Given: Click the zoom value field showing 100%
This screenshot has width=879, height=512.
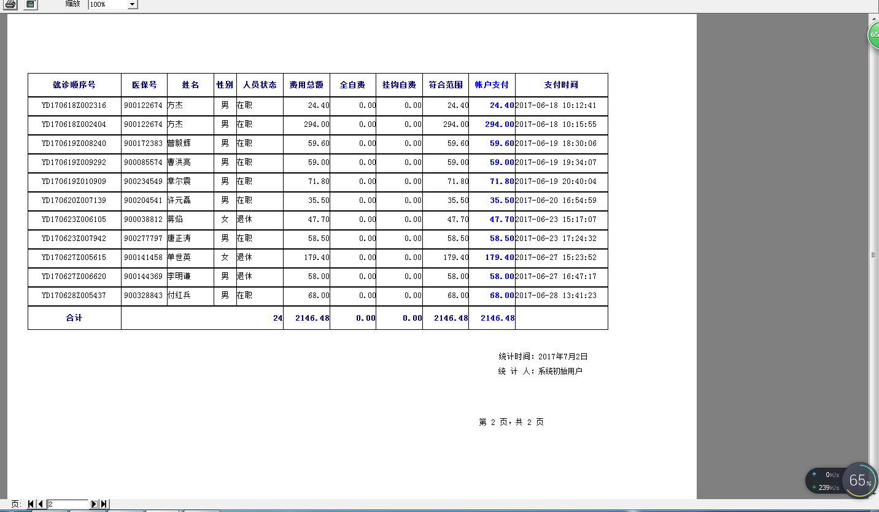Looking at the screenshot, I should (x=108, y=4).
